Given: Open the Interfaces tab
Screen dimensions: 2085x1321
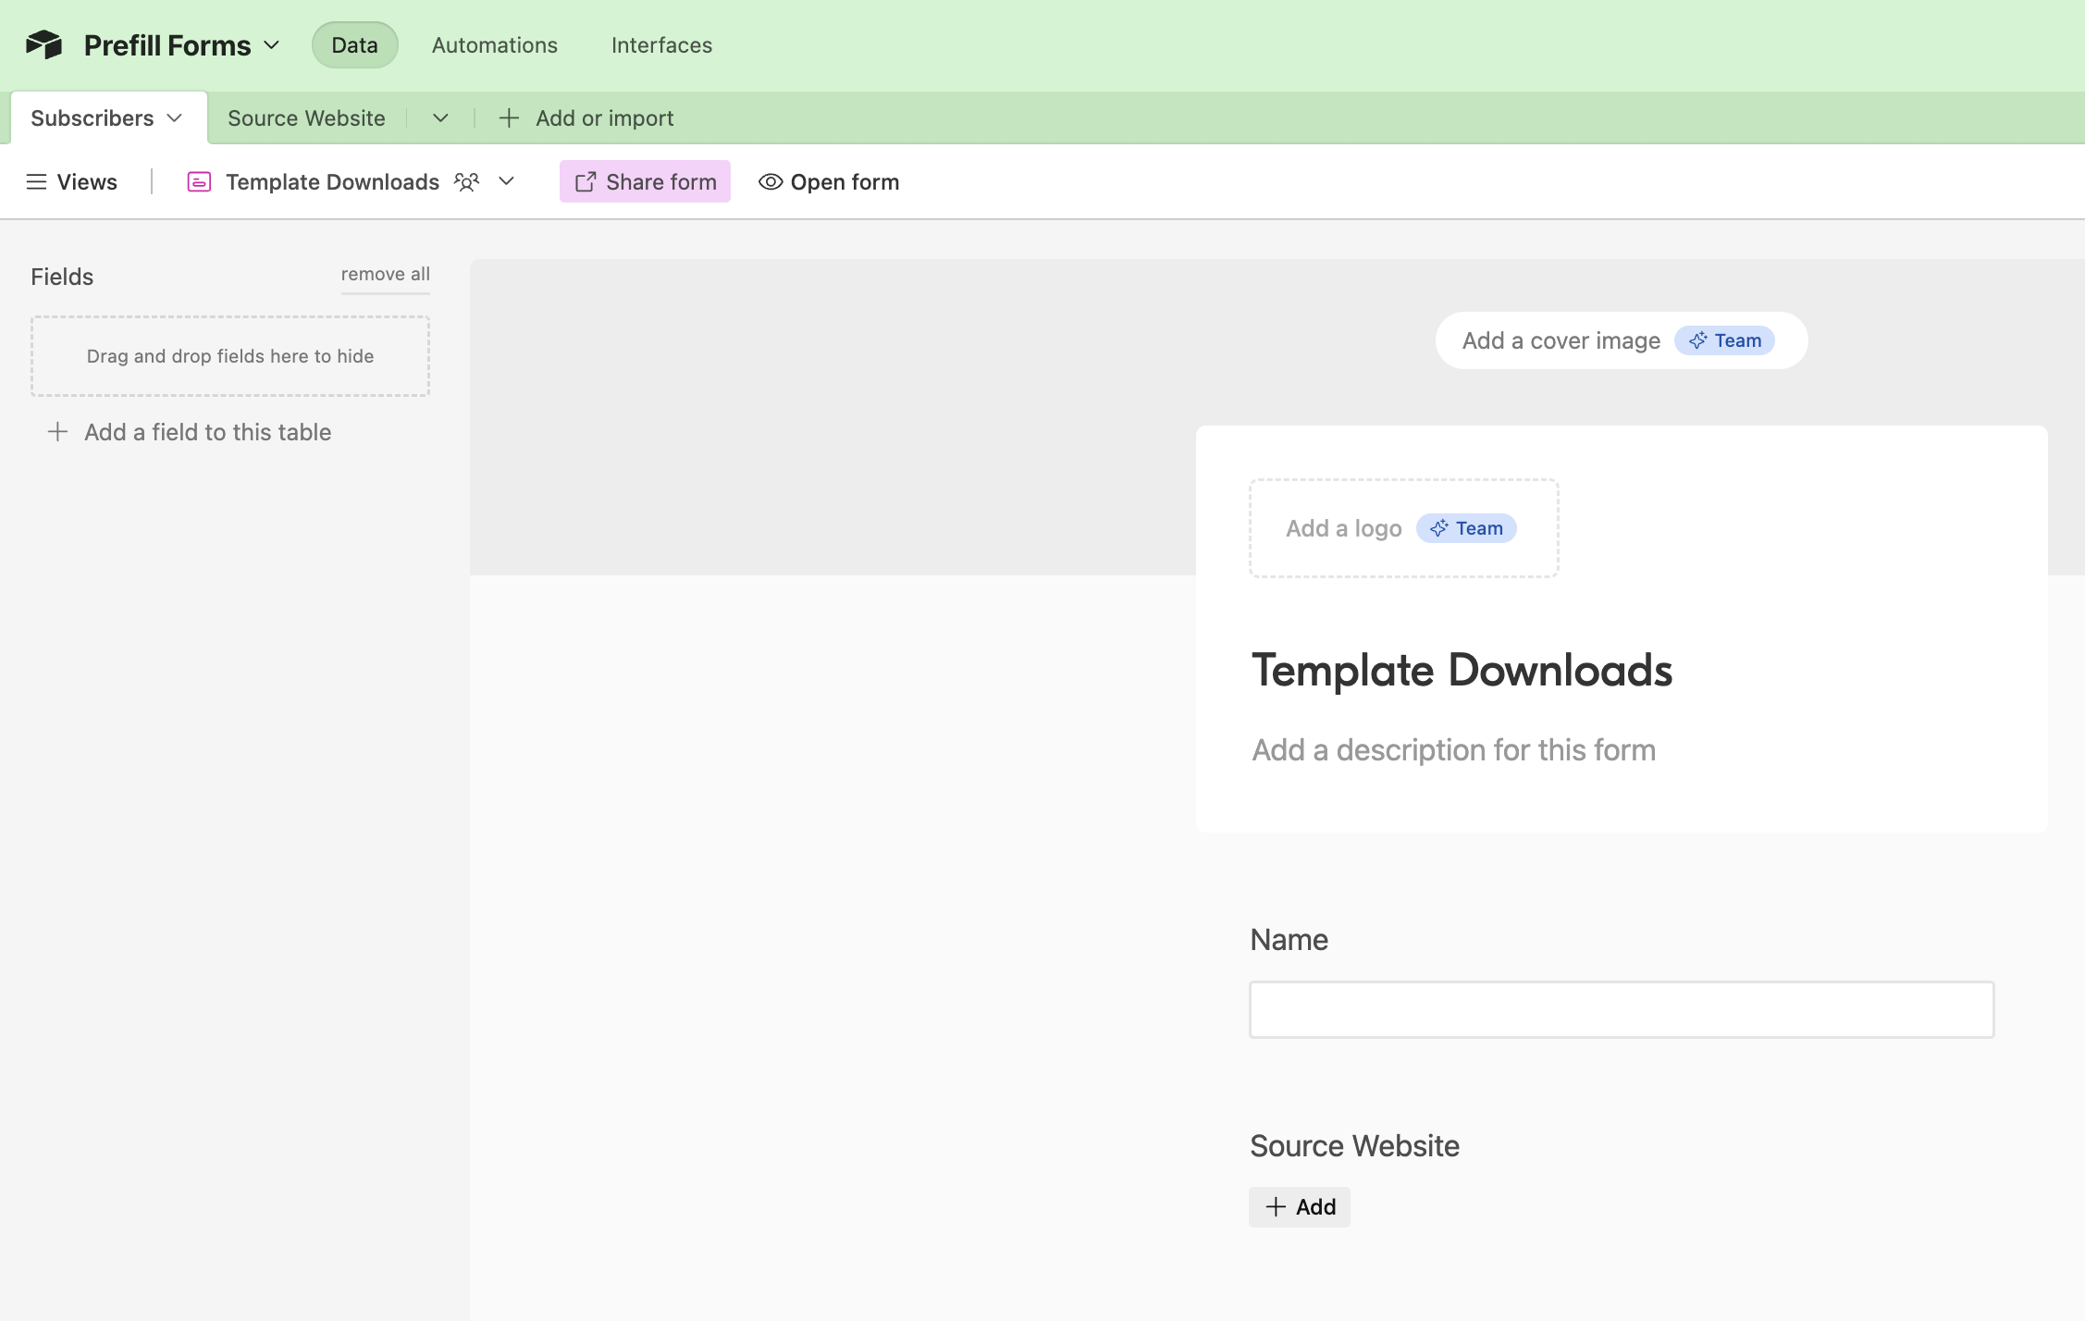Looking at the screenshot, I should click(x=661, y=45).
